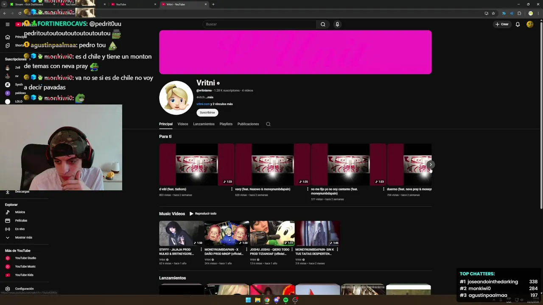Viewport: 543px width, 305px height.
Task: Open the 'd vdd (feat. Satkoro)' video thumbnail
Action: (196, 164)
